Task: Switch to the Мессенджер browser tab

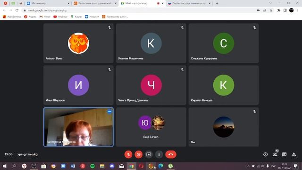Action: [47, 3]
